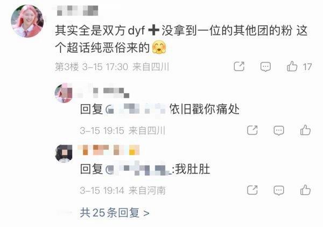
Task: Share the 依旧戳你痛处 reply
Action: [252, 130]
